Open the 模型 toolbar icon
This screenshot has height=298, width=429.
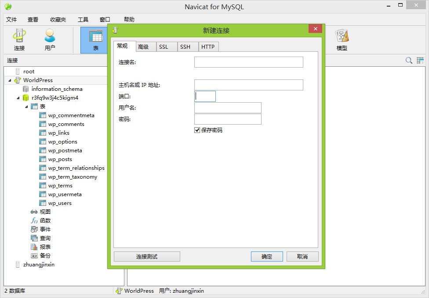(342, 39)
